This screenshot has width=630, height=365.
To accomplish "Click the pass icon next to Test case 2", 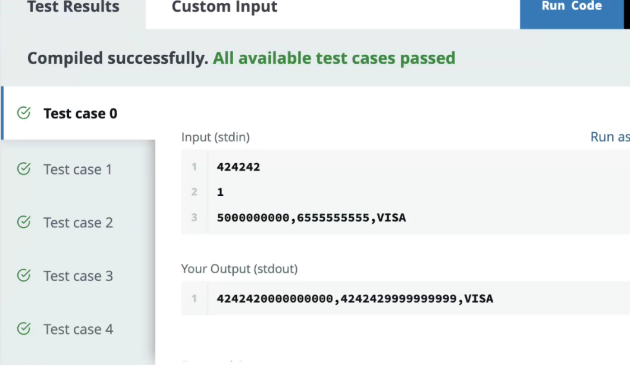I will pyautogui.click(x=24, y=222).
